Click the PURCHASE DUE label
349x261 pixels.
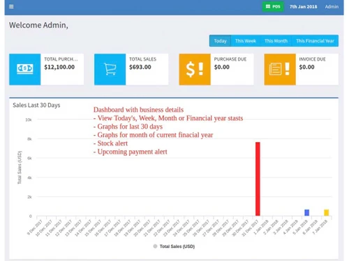pos(230,59)
